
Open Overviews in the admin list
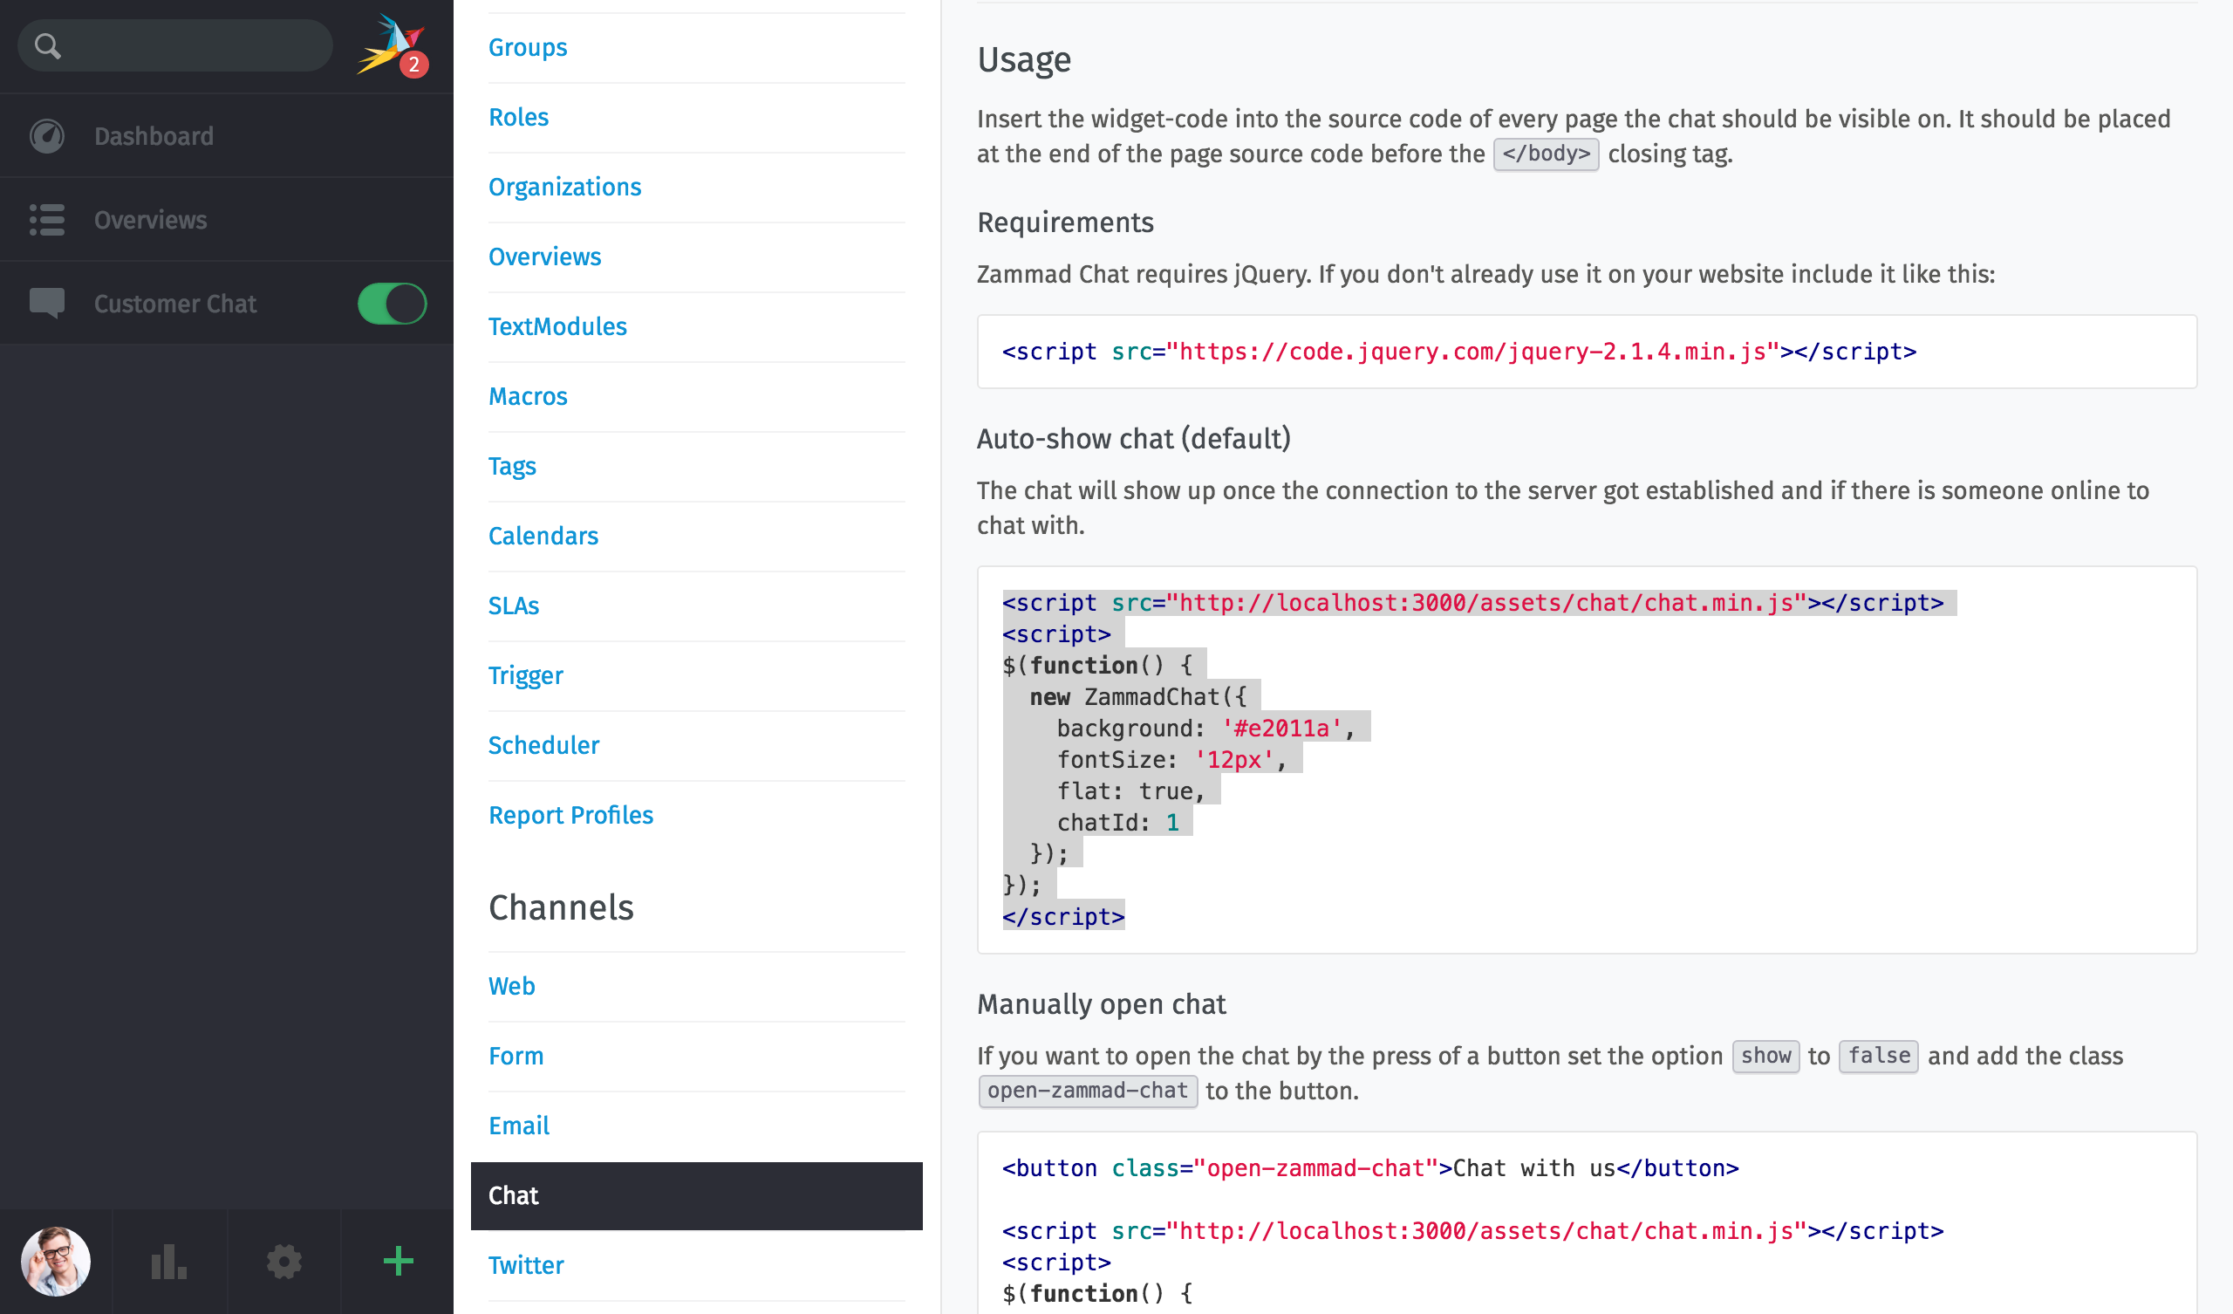coord(545,257)
